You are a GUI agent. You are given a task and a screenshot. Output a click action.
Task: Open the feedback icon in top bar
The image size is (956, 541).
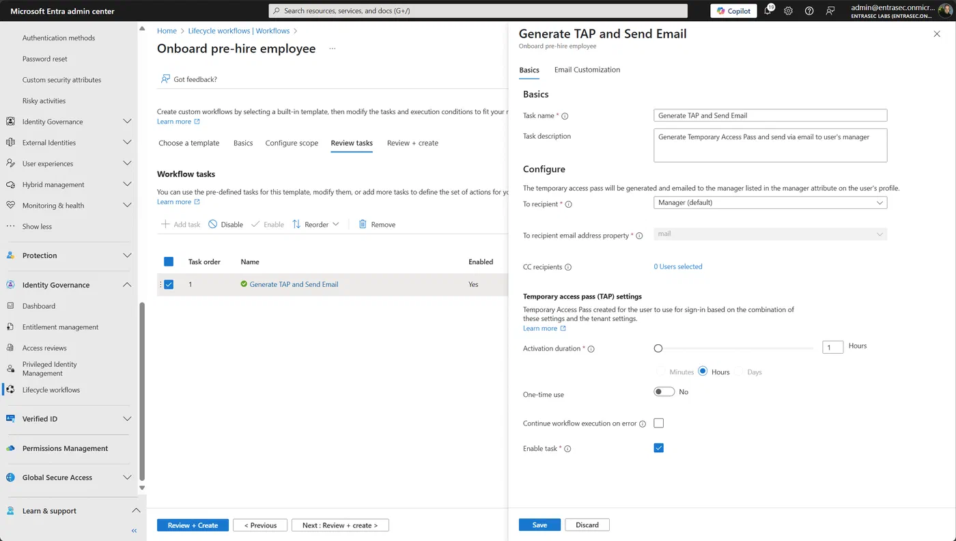pyautogui.click(x=830, y=11)
